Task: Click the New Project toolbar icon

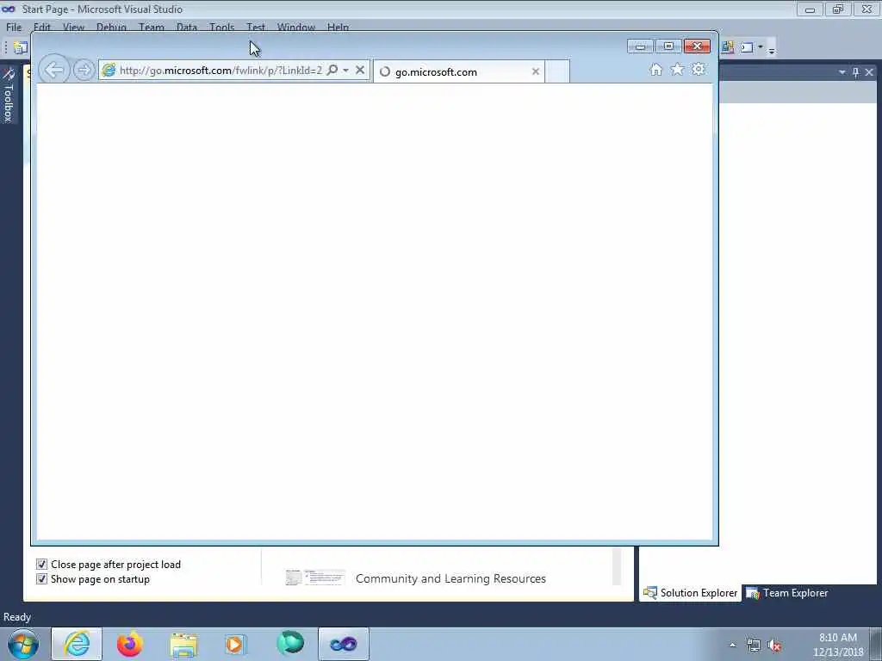Action: coord(21,48)
